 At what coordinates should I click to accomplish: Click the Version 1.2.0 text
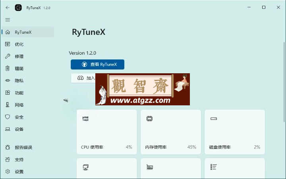83,53
